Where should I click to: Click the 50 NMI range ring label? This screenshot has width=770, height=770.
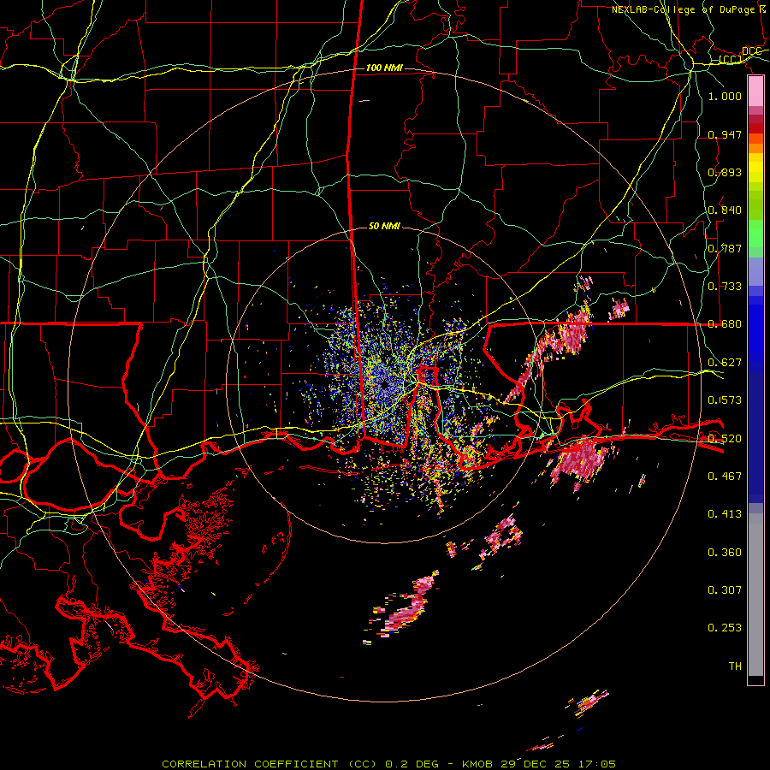click(384, 226)
